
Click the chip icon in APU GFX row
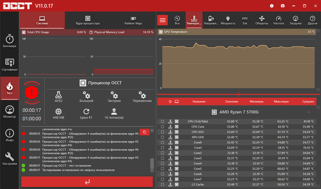(177, 137)
